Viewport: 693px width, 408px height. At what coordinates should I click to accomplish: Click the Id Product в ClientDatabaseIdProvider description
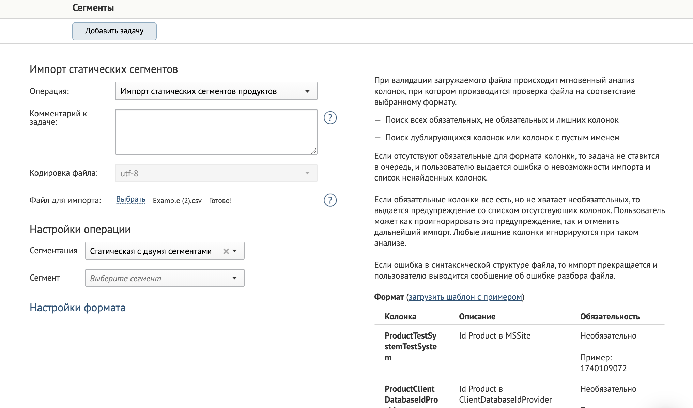pyautogui.click(x=505, y=394)
